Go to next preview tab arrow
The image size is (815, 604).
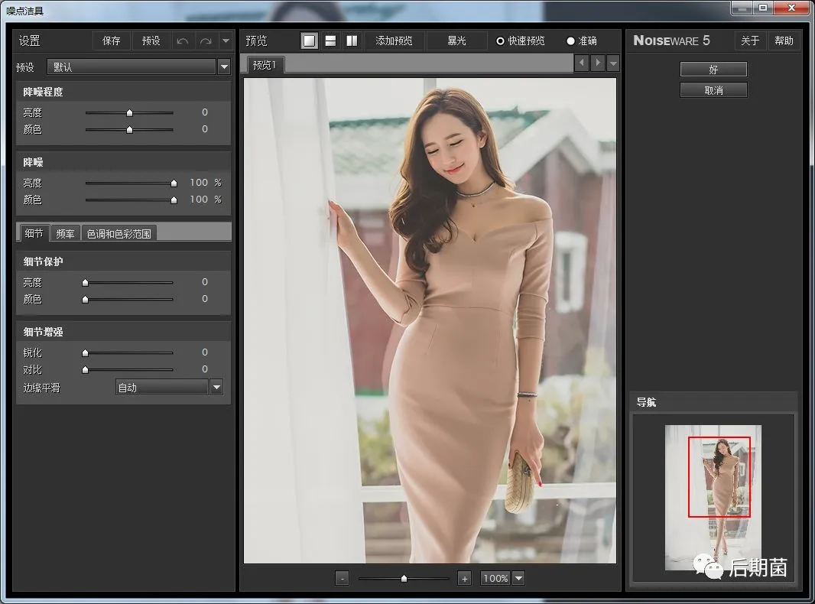point(598,63)
